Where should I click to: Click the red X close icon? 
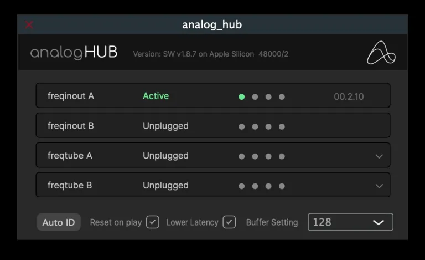[29, 24]
